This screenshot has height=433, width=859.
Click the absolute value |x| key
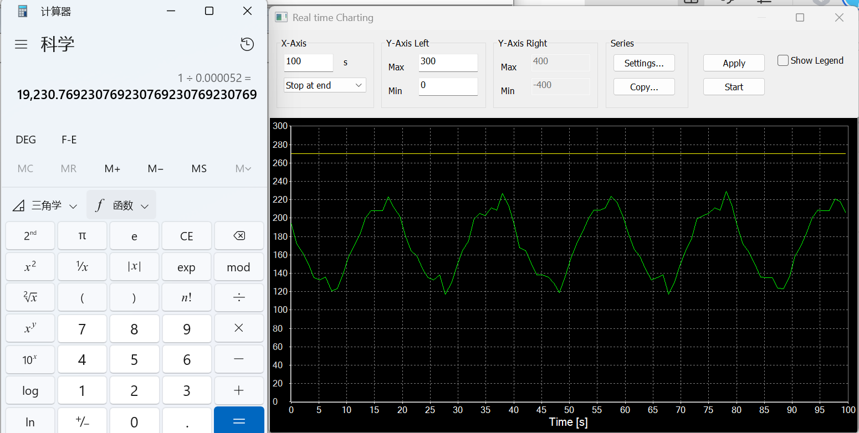pyautogui.click(x=134, y=267)
